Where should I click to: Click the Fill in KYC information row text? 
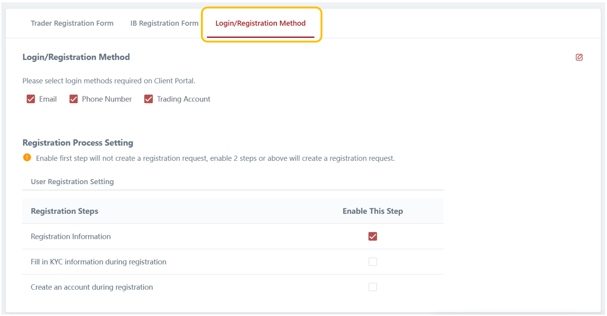(98, 262)
